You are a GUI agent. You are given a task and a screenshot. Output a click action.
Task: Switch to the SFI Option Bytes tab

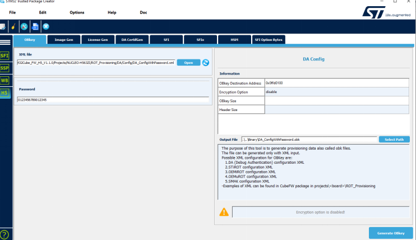point(269,40)
